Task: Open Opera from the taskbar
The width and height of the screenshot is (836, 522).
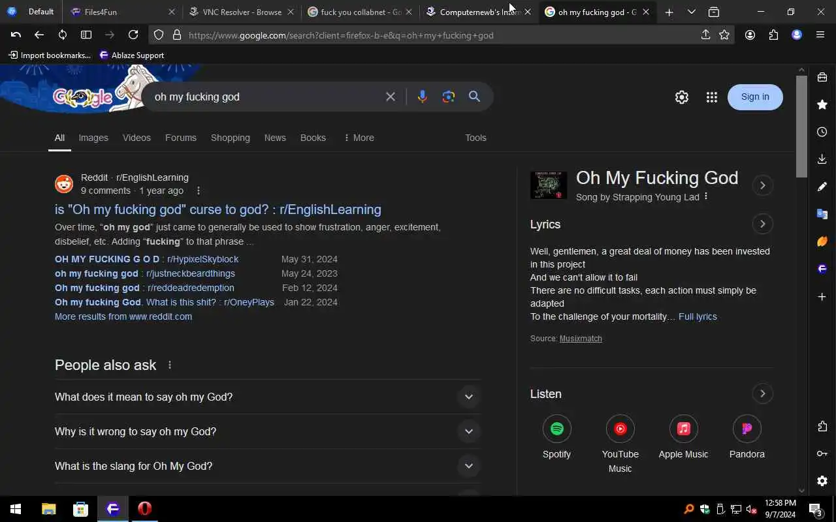Action: coord(145,509)
